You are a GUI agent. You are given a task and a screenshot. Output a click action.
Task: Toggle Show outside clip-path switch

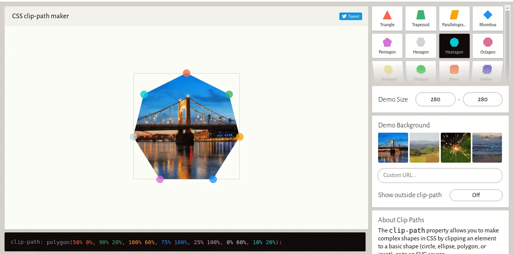click(x=476, y=195)
